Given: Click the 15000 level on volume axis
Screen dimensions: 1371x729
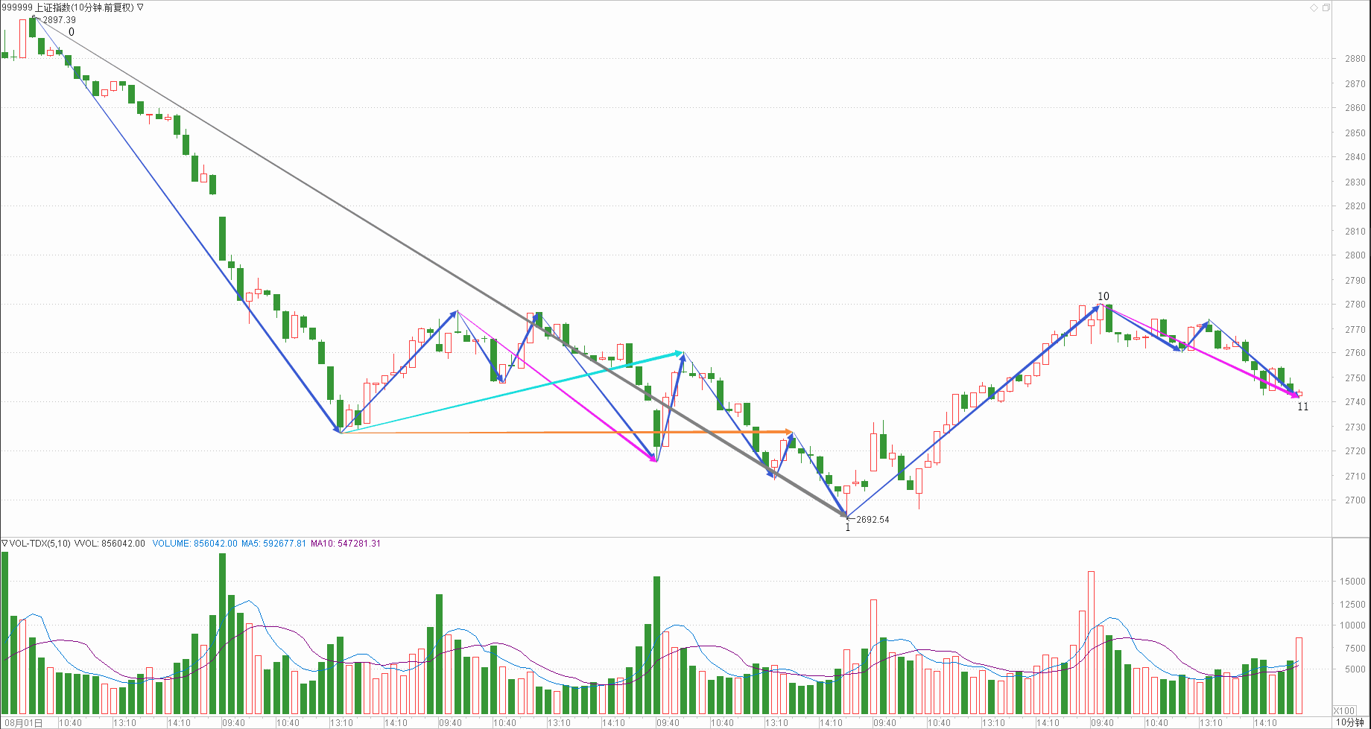Looking at the screenshot, I should point(1352,582).
